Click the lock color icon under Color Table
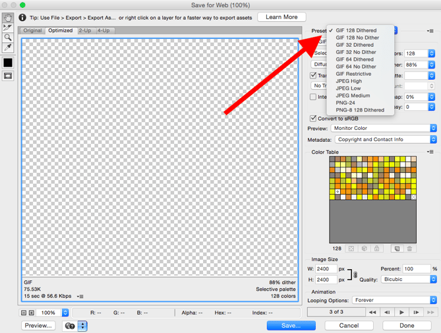The image size is (441, 333). 376,249
